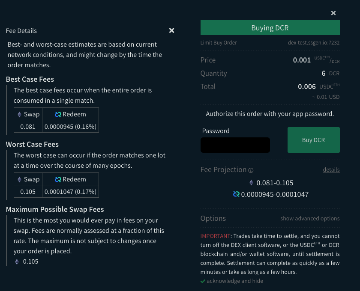Click Decred icon in Worst Case Redeem header
360x291 pixels.
[x=58, y=179]
